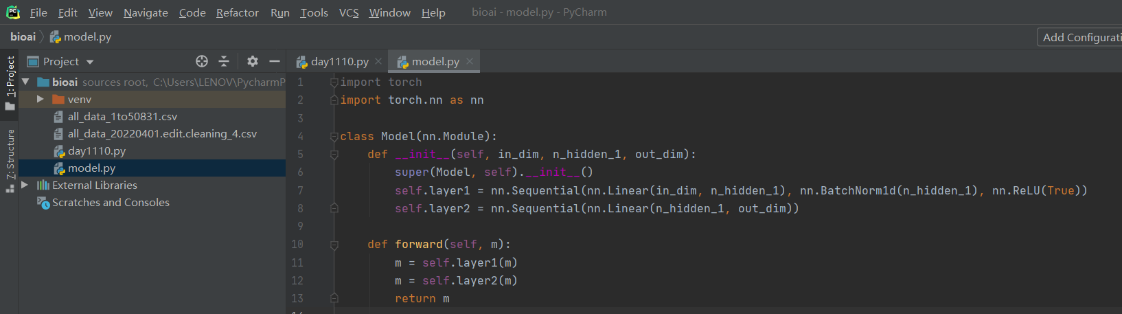The width and height of the screenshot is (1122, 314).
Task: Open the Refactor menu
Action: click(x=238, y=12)
